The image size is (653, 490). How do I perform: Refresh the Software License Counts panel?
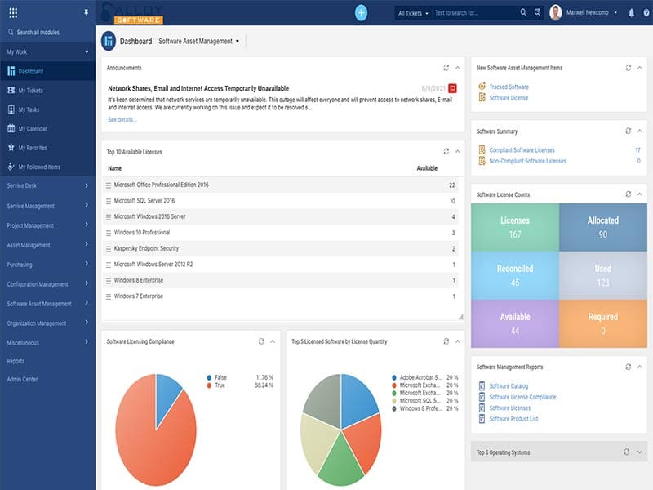(628, 194)
